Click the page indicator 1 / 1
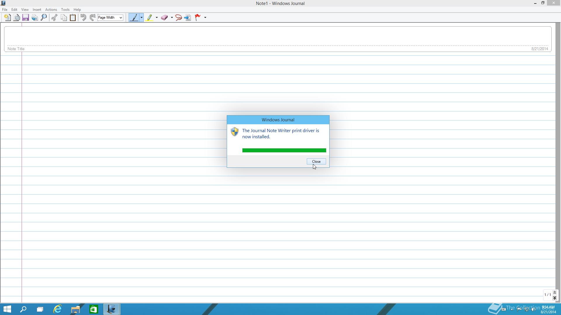 pos(548,295)
